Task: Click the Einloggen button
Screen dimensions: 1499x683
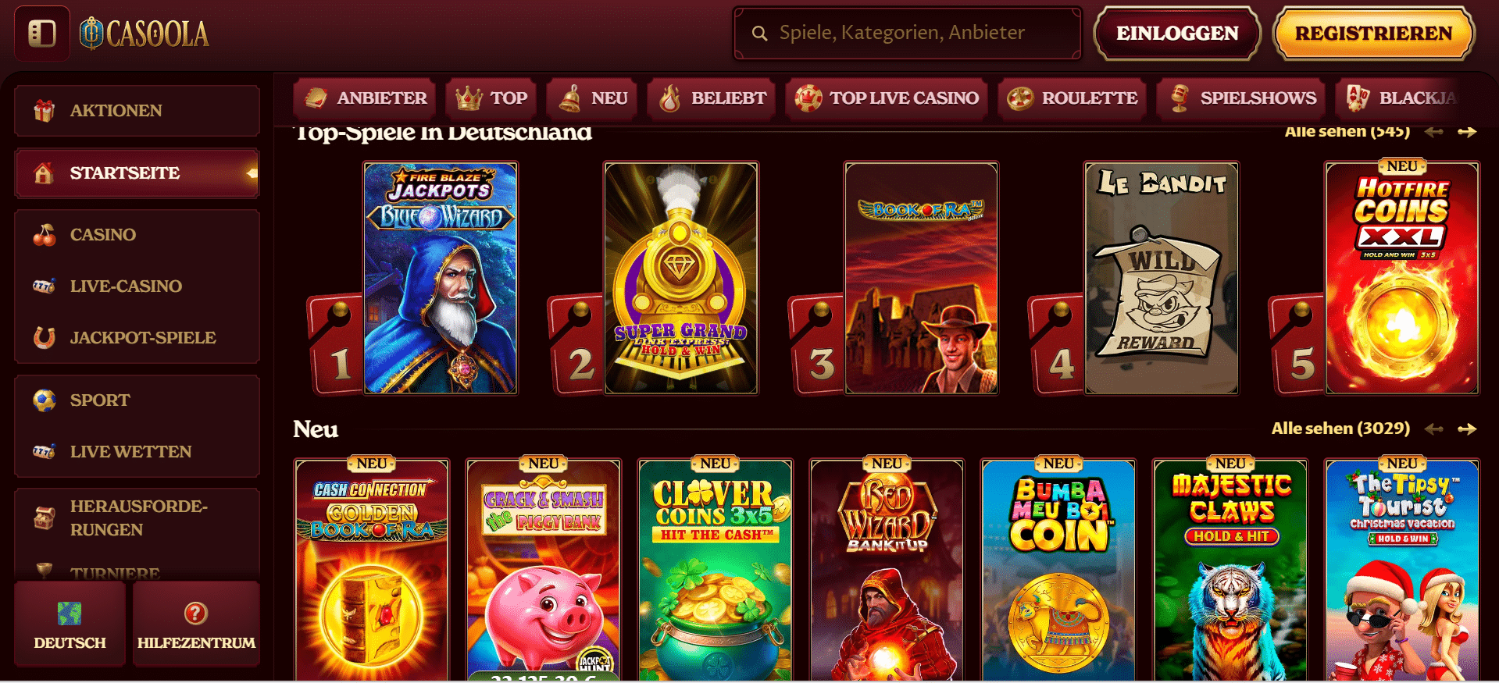Action: coord(1177,34)
